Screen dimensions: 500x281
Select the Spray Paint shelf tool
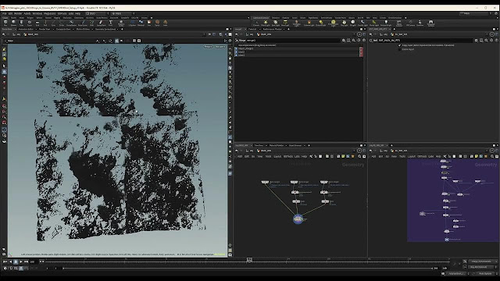click(101, 23)
